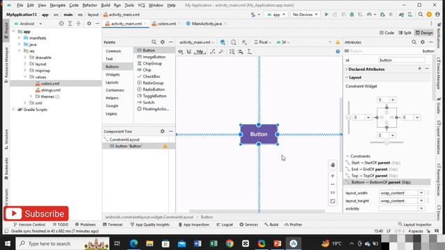Expand Gradle Scripts tree node
Image resolution: width=445 pixels, height=250 pixels.
pyautogui.click(x=13, y=110)
